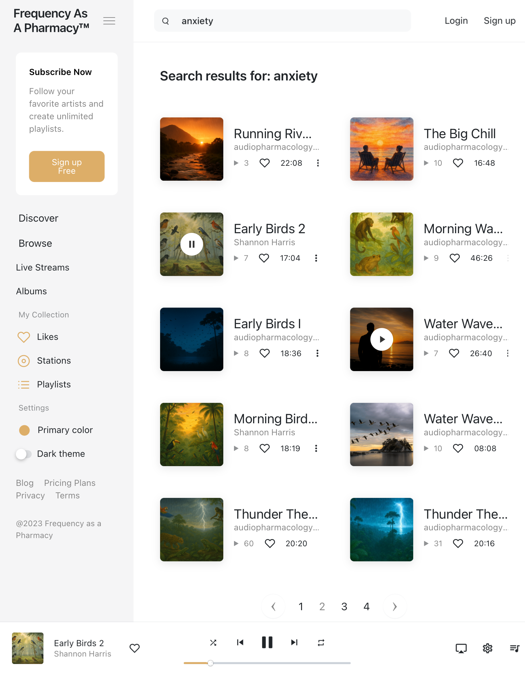
Task: Pause playback in the bottom player
Action: point(267,643)
